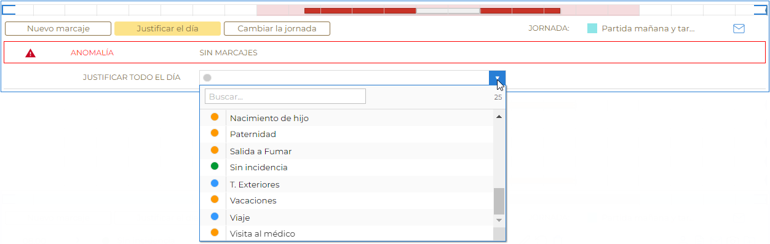Click orange dot next to Paternidad

pyautogui.click(x=215, y=133)
